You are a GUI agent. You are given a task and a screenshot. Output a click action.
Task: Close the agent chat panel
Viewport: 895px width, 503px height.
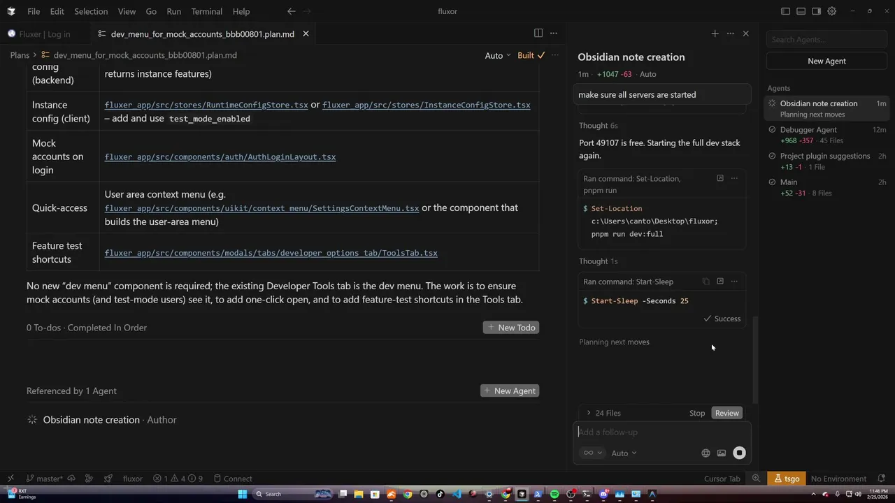pyautogui.click(x=745, y=34)
